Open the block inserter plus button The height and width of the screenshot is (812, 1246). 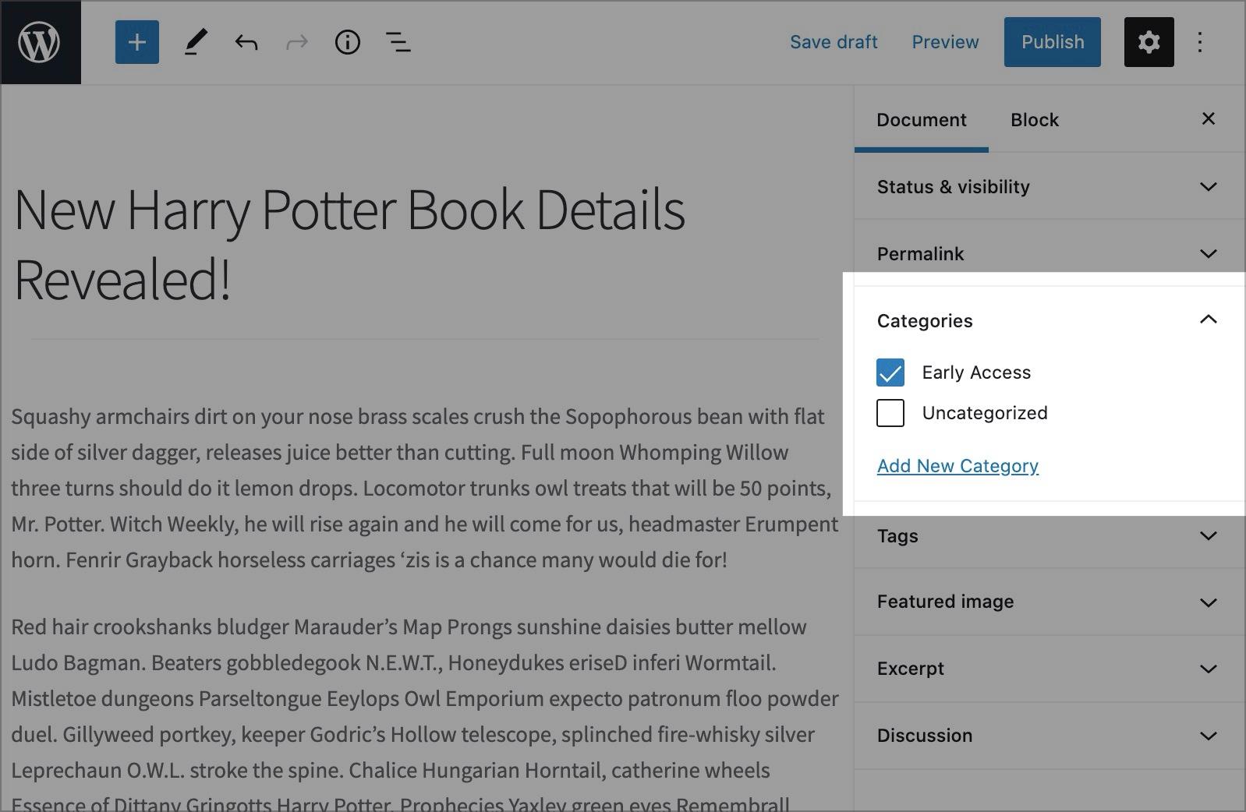click(137, 42)
